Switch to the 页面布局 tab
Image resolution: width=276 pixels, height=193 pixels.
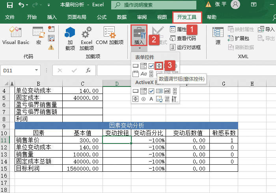point(77,17)
